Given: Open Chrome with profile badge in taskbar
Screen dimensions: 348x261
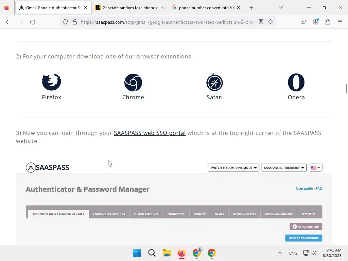Looking at the screenshot, I should pos(197,253).
